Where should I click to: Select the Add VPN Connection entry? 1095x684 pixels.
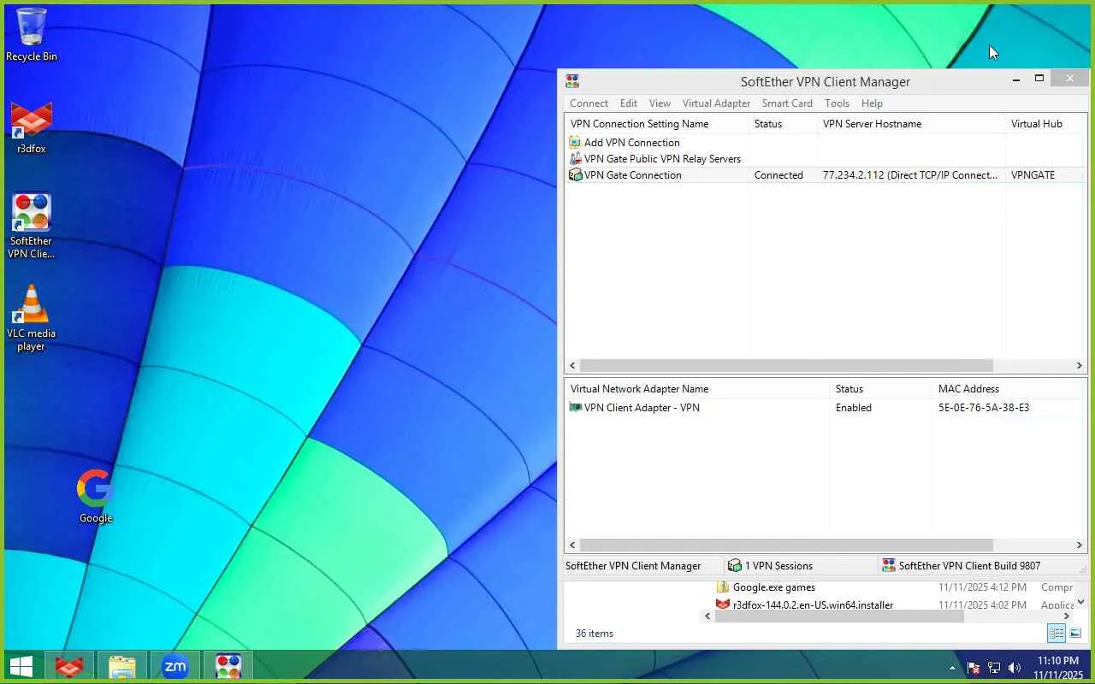[x=632, y=143]
